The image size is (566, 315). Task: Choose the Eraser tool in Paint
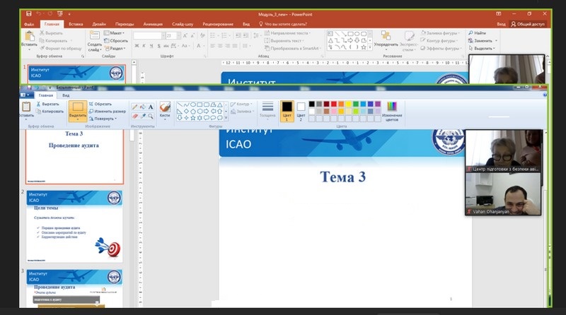coord(134,116)
